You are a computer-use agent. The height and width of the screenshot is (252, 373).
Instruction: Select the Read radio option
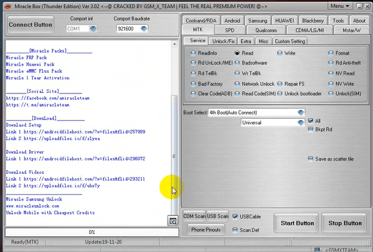pyautogui.click(x=237, y=53)
